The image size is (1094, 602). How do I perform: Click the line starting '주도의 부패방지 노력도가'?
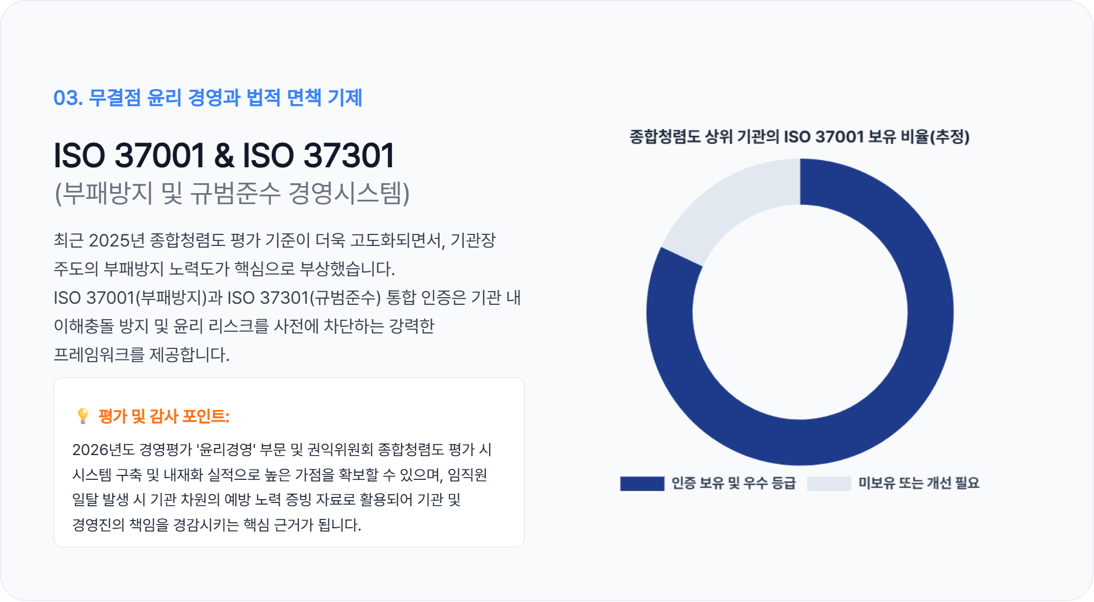coord(224,269)
